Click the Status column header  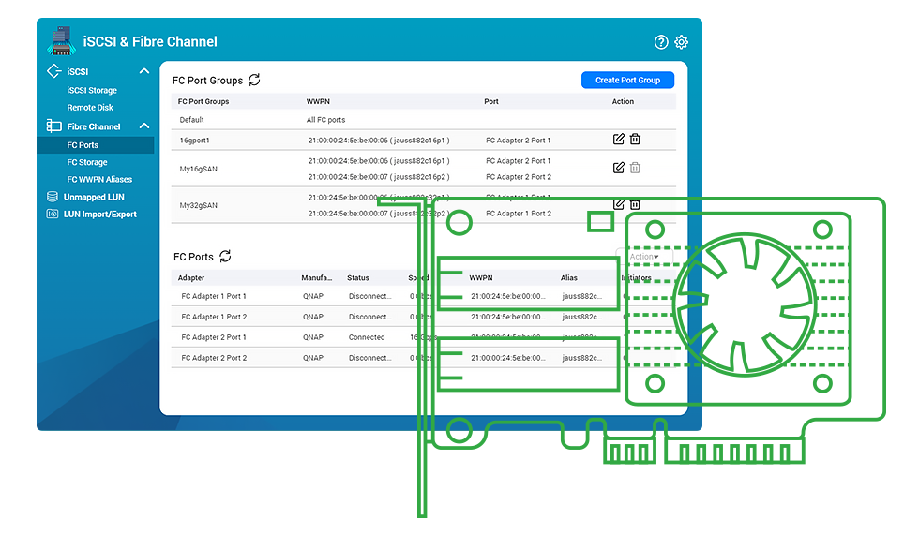tap(358, 278)
